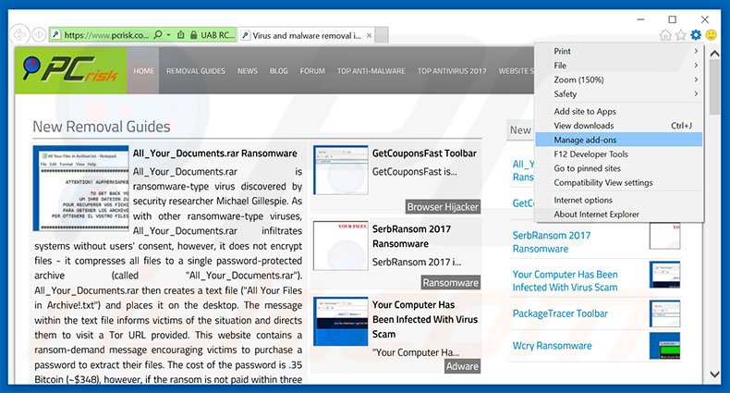
Task: Open BLOG navigation item
Action: pyautogui.click(x=278, y=71)
